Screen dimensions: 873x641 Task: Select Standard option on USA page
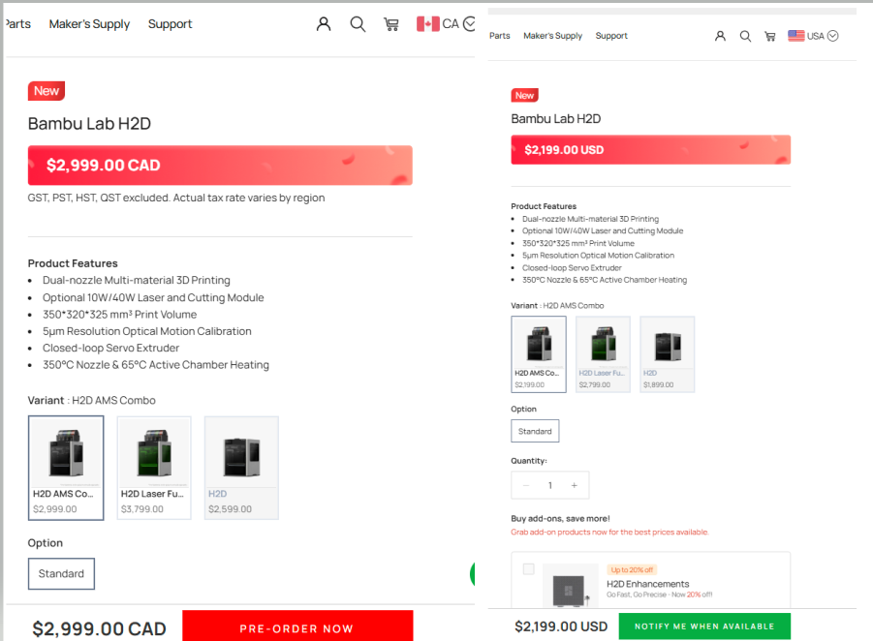pos(535,431)
